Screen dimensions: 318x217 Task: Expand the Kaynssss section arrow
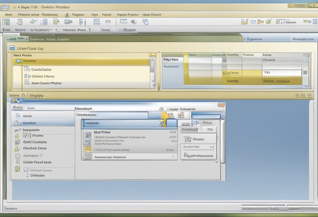tap(245, 39)
